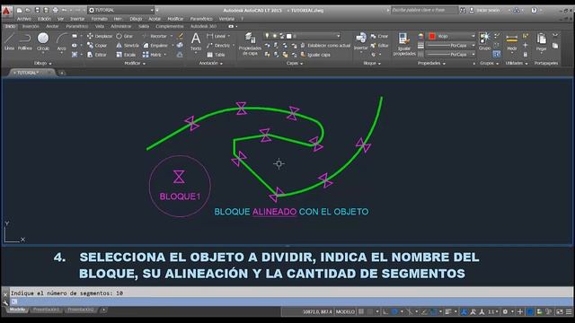Click the Matriz array tool

[152, 55]
